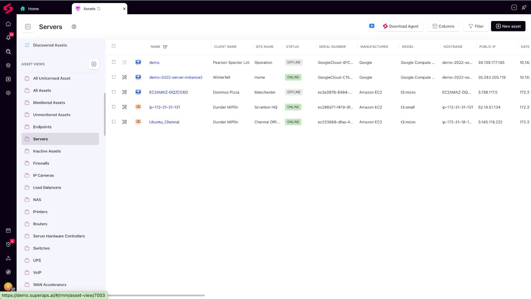The image size is (531, 299).
Task: Play the video tutorial icon
Action: [372, 26]
